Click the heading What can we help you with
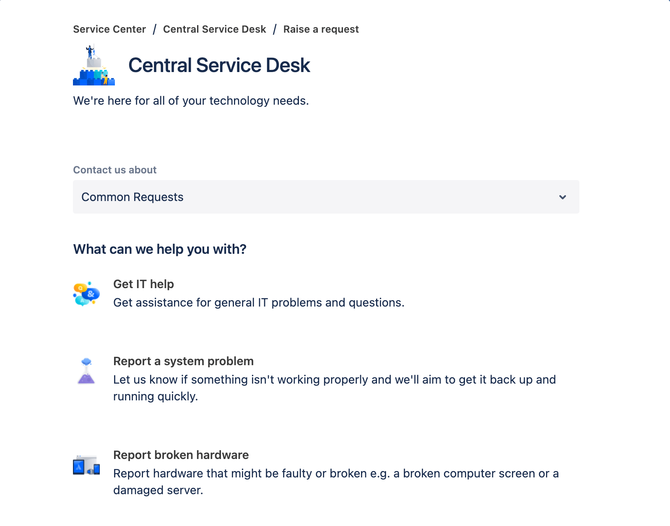This screenshot has width=670, height=526. (160, 249)
